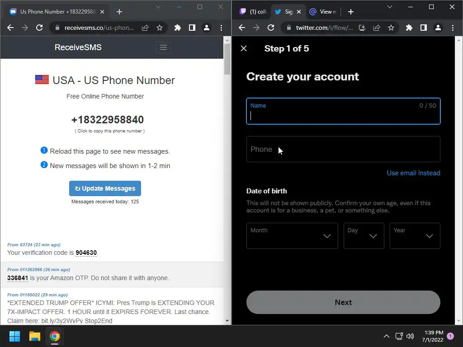Click verification code 904630
The height and width of the screenshot is (347, 463).
(x=86, y=253)
